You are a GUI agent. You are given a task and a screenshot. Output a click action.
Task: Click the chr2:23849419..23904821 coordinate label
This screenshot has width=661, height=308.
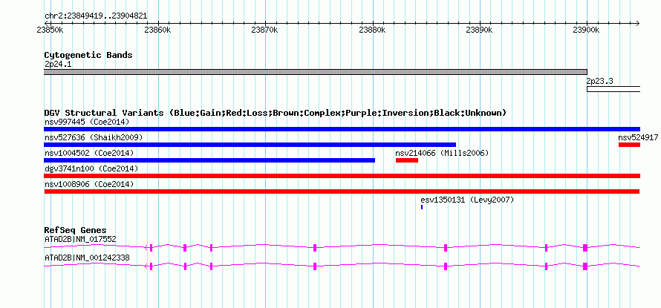[x=96, y=16]
